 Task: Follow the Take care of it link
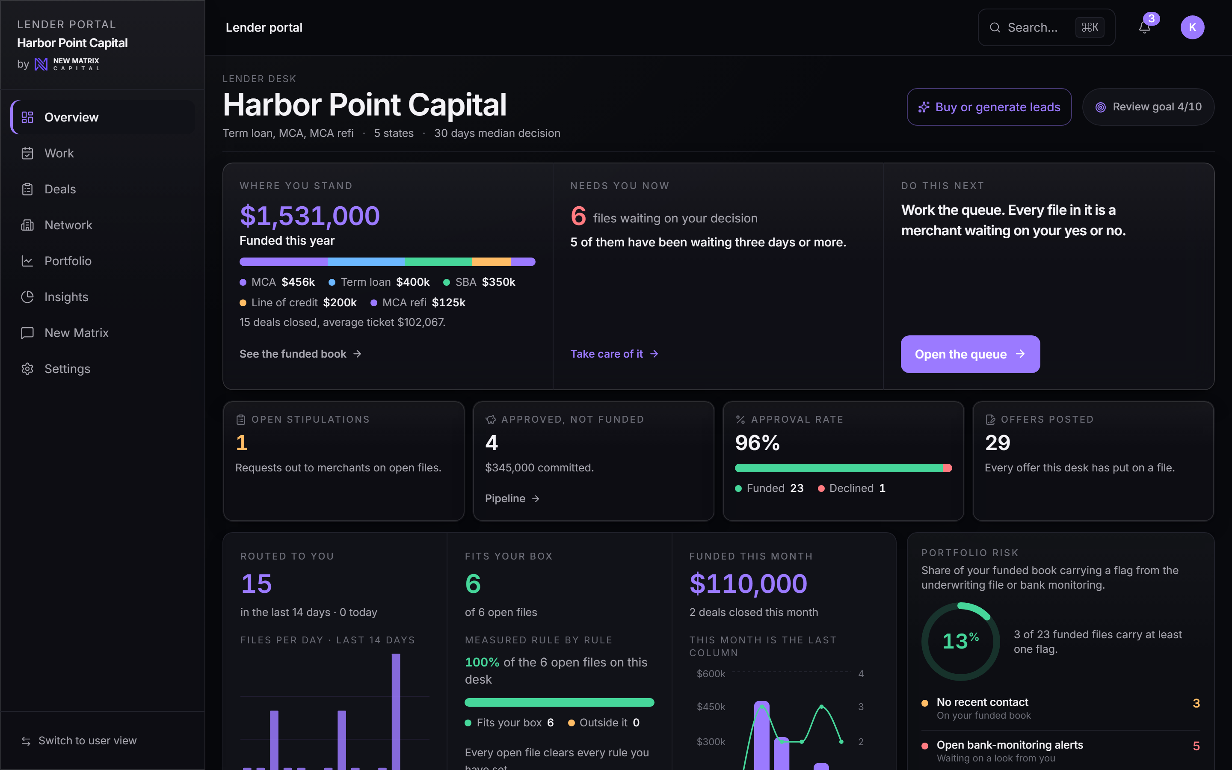pyautogui.click(x=614, y=354)
